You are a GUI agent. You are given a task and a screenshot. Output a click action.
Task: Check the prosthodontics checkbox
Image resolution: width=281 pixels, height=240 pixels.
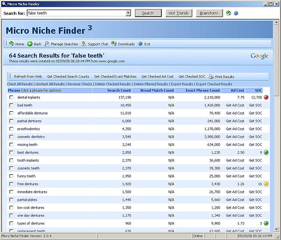[x=11, y=129]
